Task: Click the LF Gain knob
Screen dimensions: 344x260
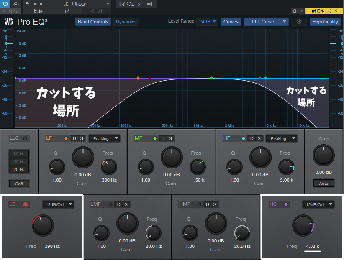Action: pos(83,158)
